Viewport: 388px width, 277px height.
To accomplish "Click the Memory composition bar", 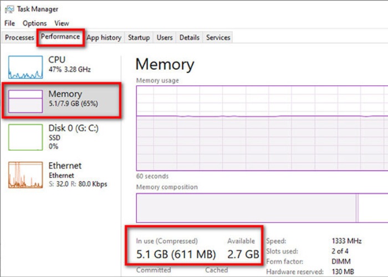I will (x=262, y=207).
